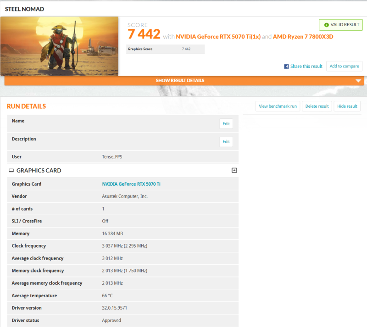Click the # of cards row label
367x327 pixels.
tap(22, 209)
